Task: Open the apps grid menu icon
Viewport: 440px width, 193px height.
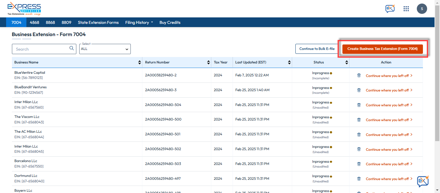Action: pyautogui.click(x=406, y=9)
